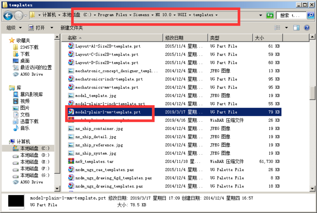Select nx_ship_detail.jpg image icon
This screenshot has width=317, height=213.
(71, 136)
